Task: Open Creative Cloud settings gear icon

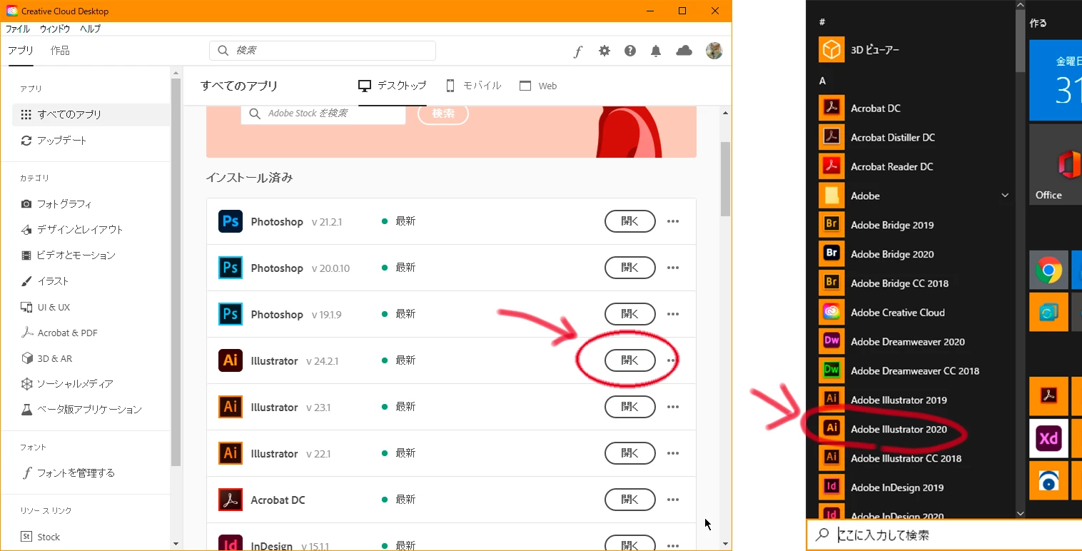Action: click(605, 51)
